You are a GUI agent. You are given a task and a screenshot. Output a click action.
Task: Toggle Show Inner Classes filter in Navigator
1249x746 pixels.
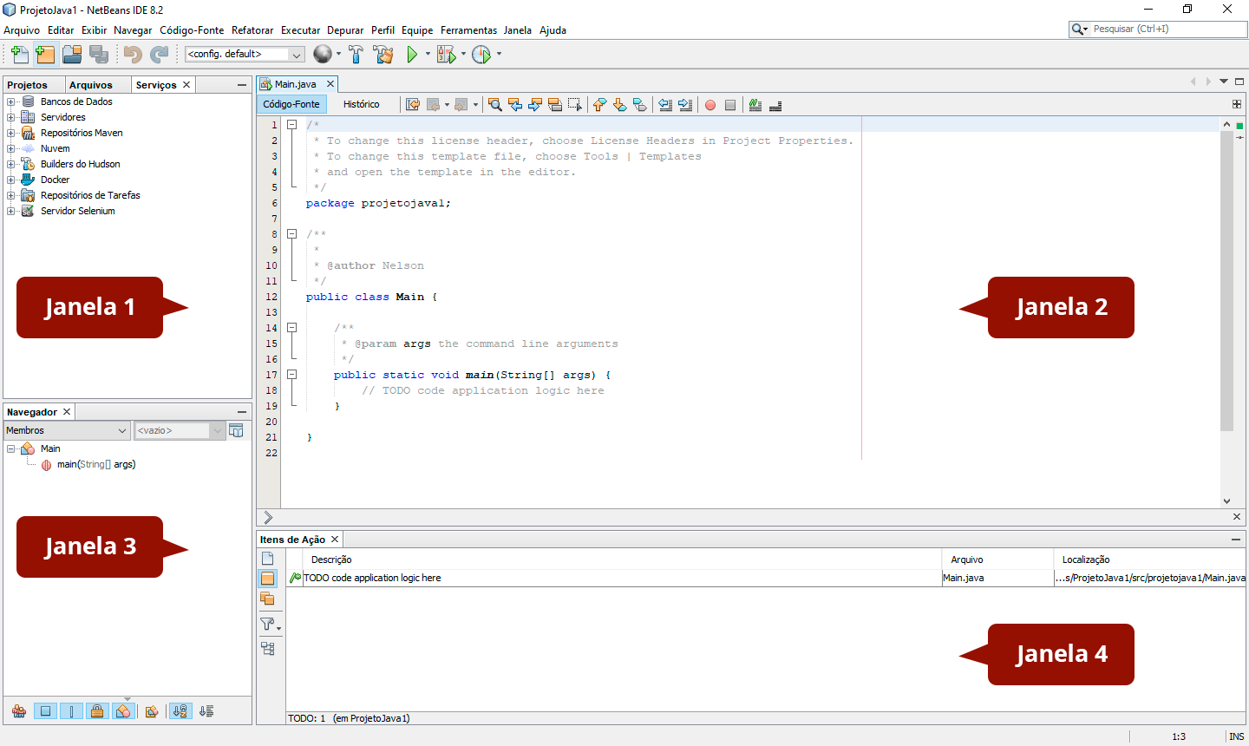124,711
